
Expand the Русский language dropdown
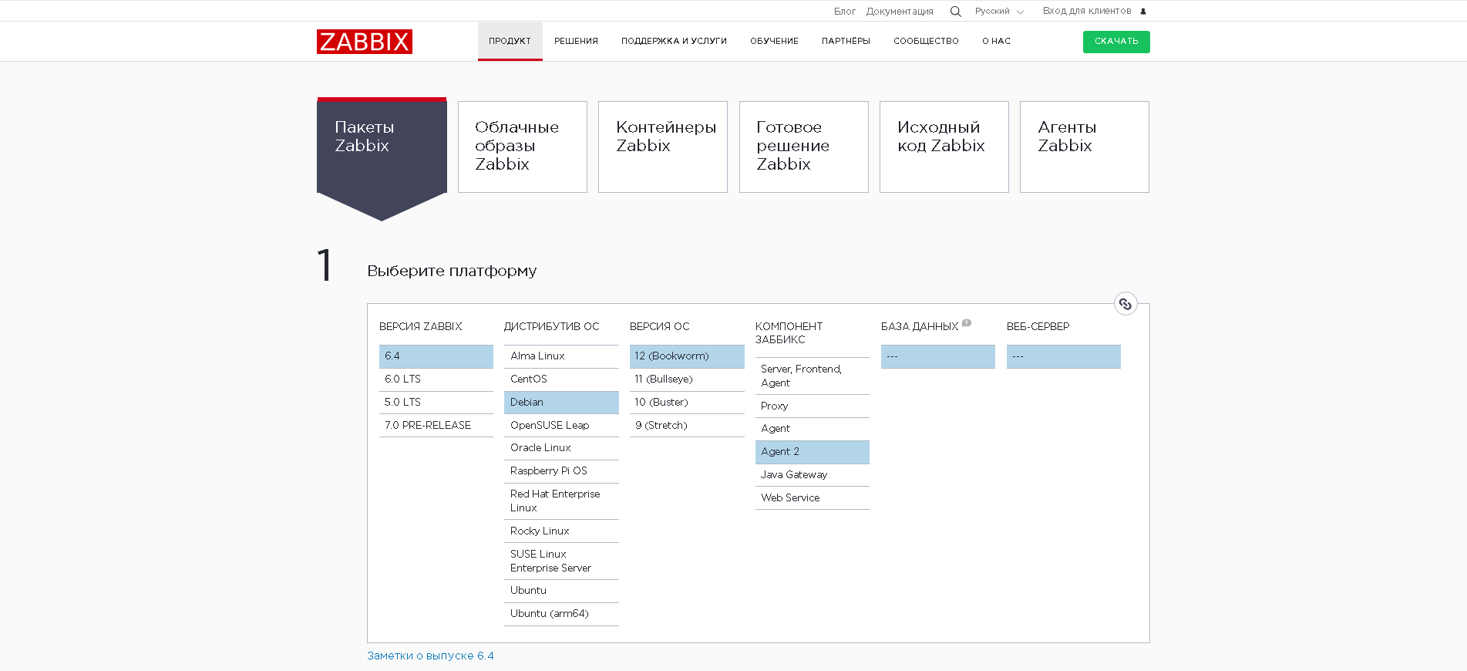pyautogui.click(x=999, y=12)
